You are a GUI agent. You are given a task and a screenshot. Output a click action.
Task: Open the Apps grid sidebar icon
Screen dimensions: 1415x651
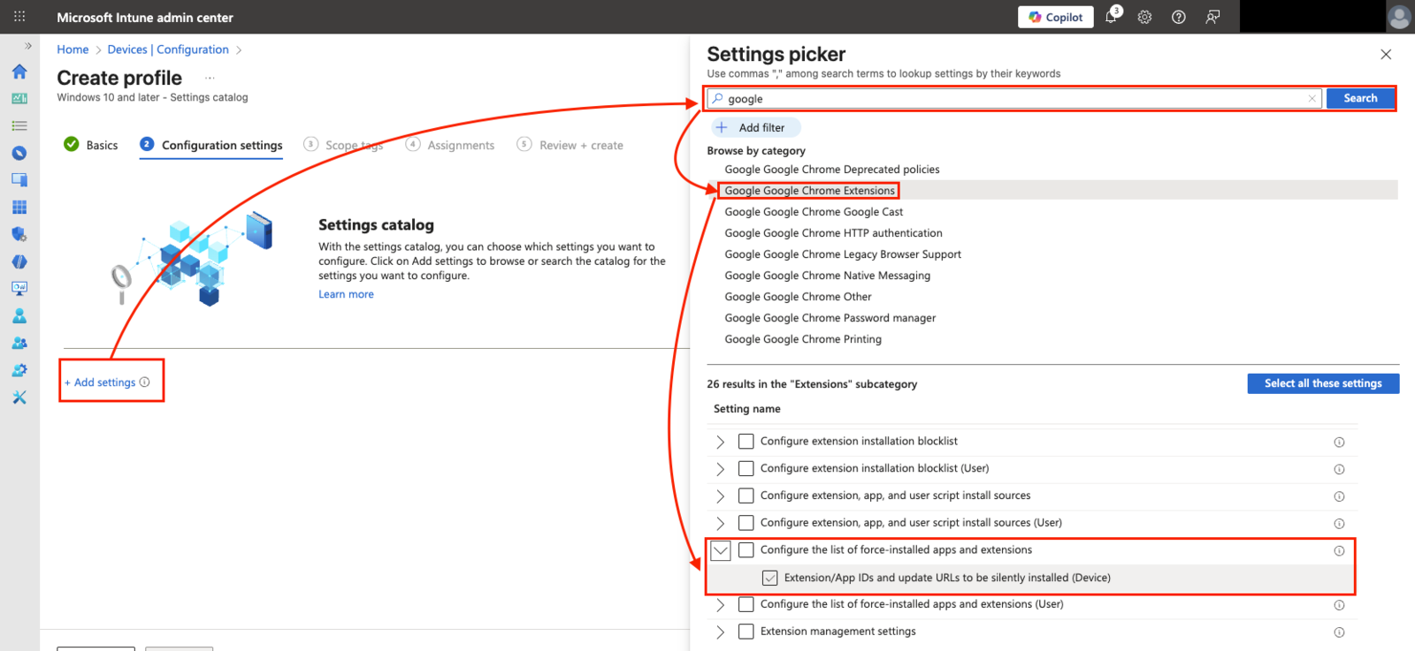click(19, 207)
